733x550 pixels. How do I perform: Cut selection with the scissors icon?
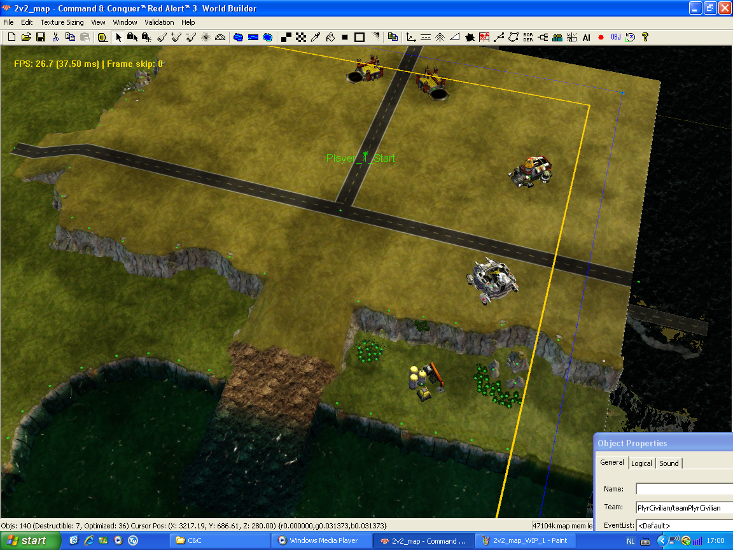pyautogui.click(x=55, y=37)
